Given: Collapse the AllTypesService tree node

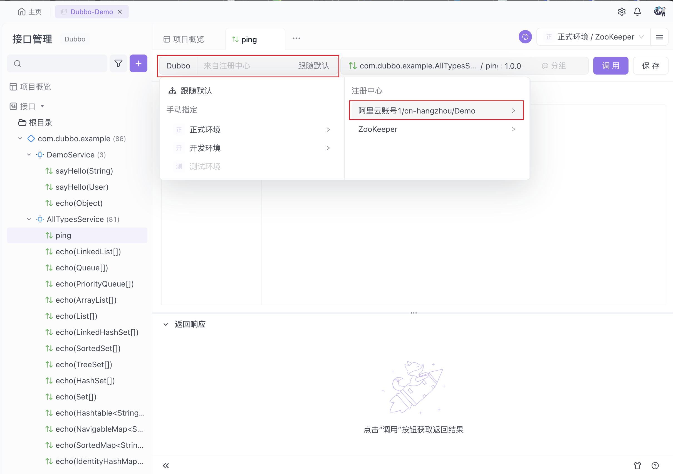Looking at the screenshot, I should pyautogui.click(x=29, y=219).
